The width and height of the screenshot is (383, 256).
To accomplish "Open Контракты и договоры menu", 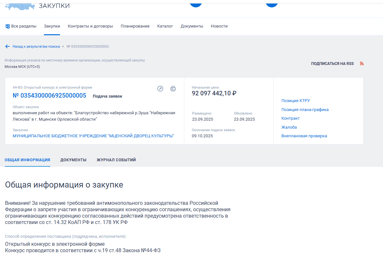I will [90, 26].
